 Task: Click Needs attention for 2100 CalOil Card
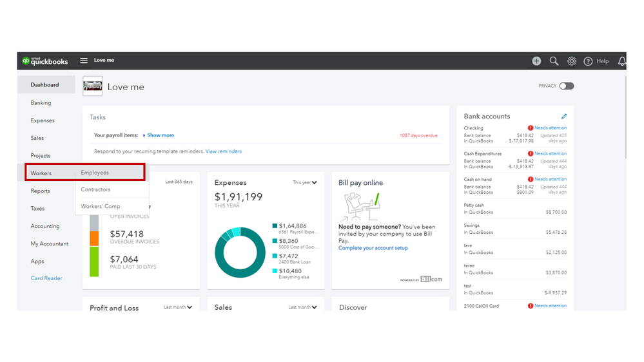pos(551,306)
